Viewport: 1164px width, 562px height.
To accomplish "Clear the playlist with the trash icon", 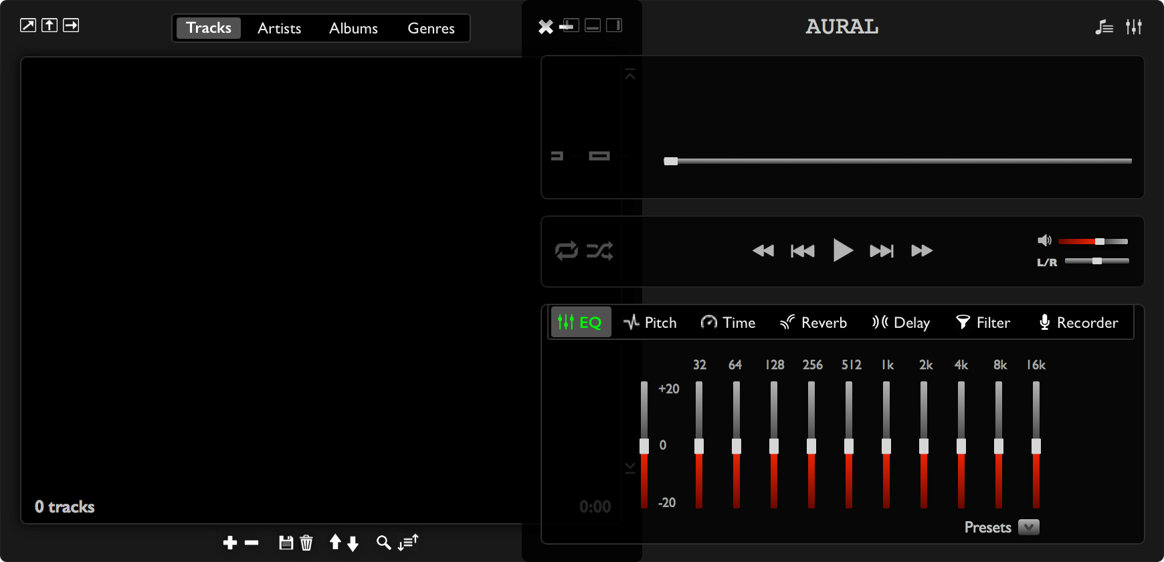I will coord(306,543).
